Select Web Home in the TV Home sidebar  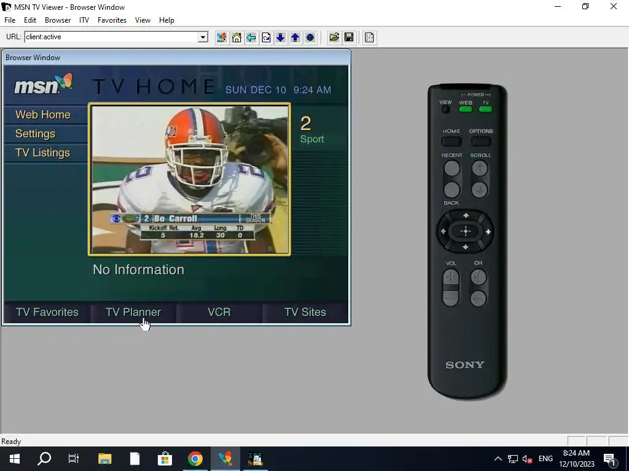point(43,115)
